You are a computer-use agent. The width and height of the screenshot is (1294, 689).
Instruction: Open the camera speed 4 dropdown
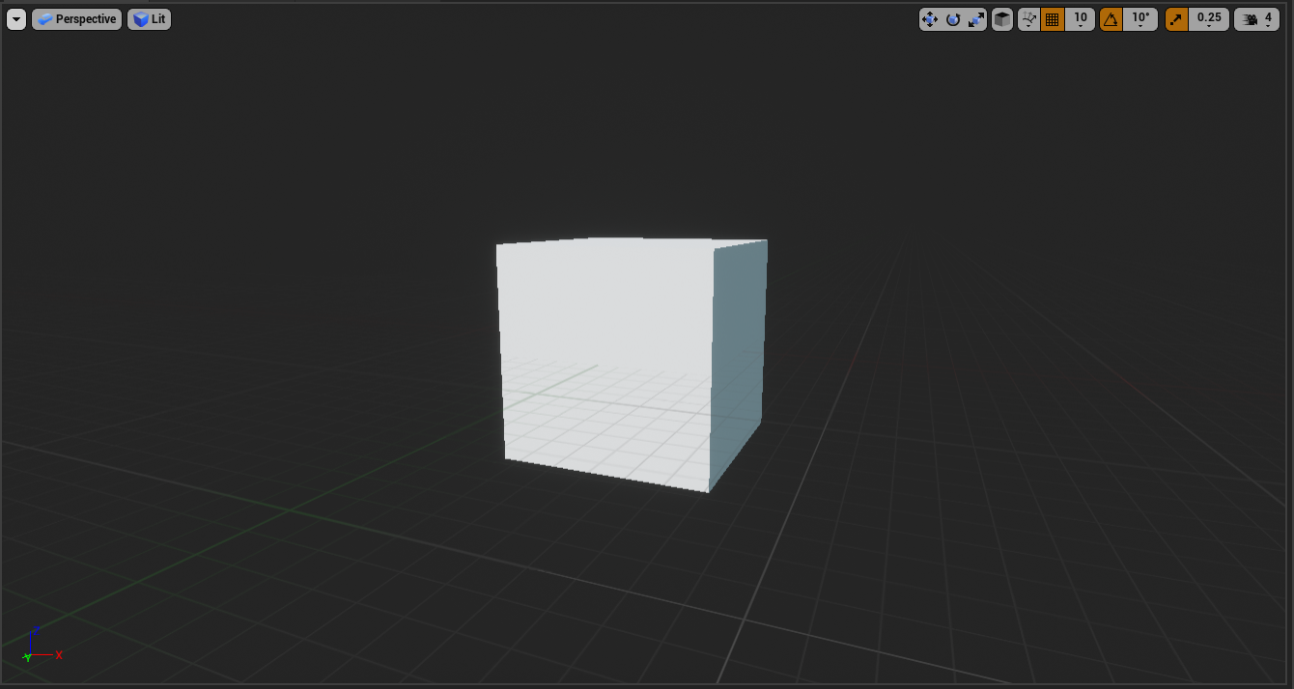[1257, 19]
